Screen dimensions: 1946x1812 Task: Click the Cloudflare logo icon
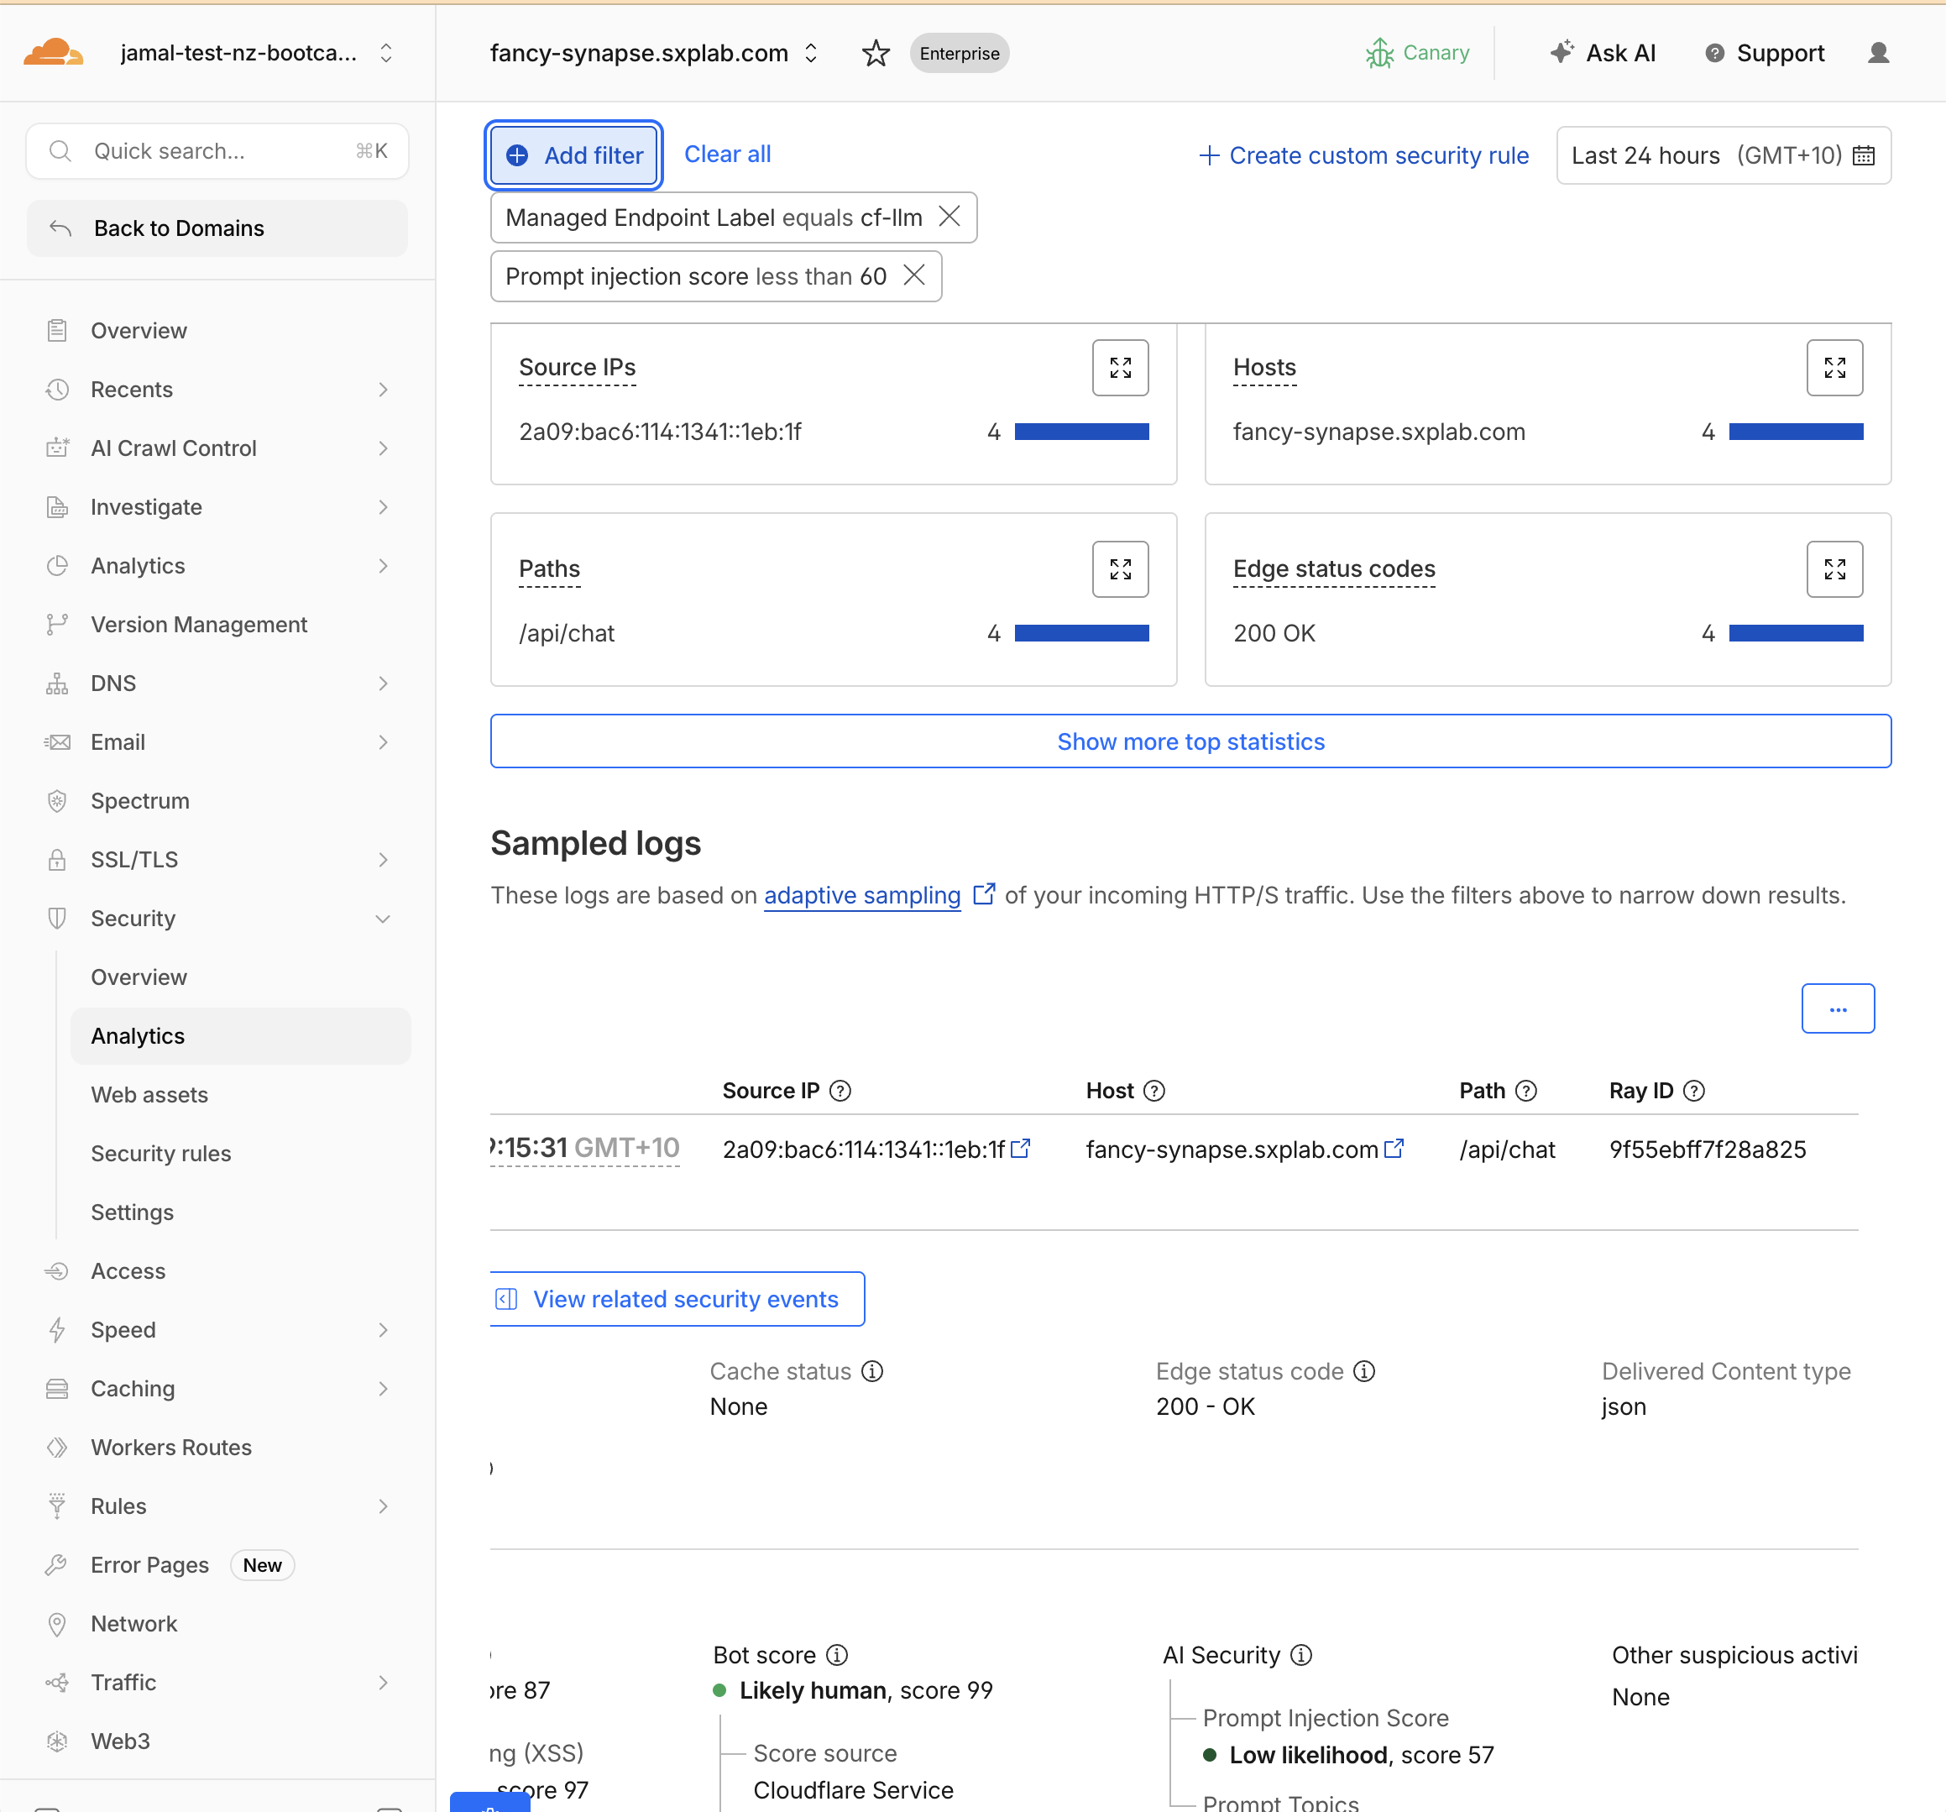[x=54, y=52]
